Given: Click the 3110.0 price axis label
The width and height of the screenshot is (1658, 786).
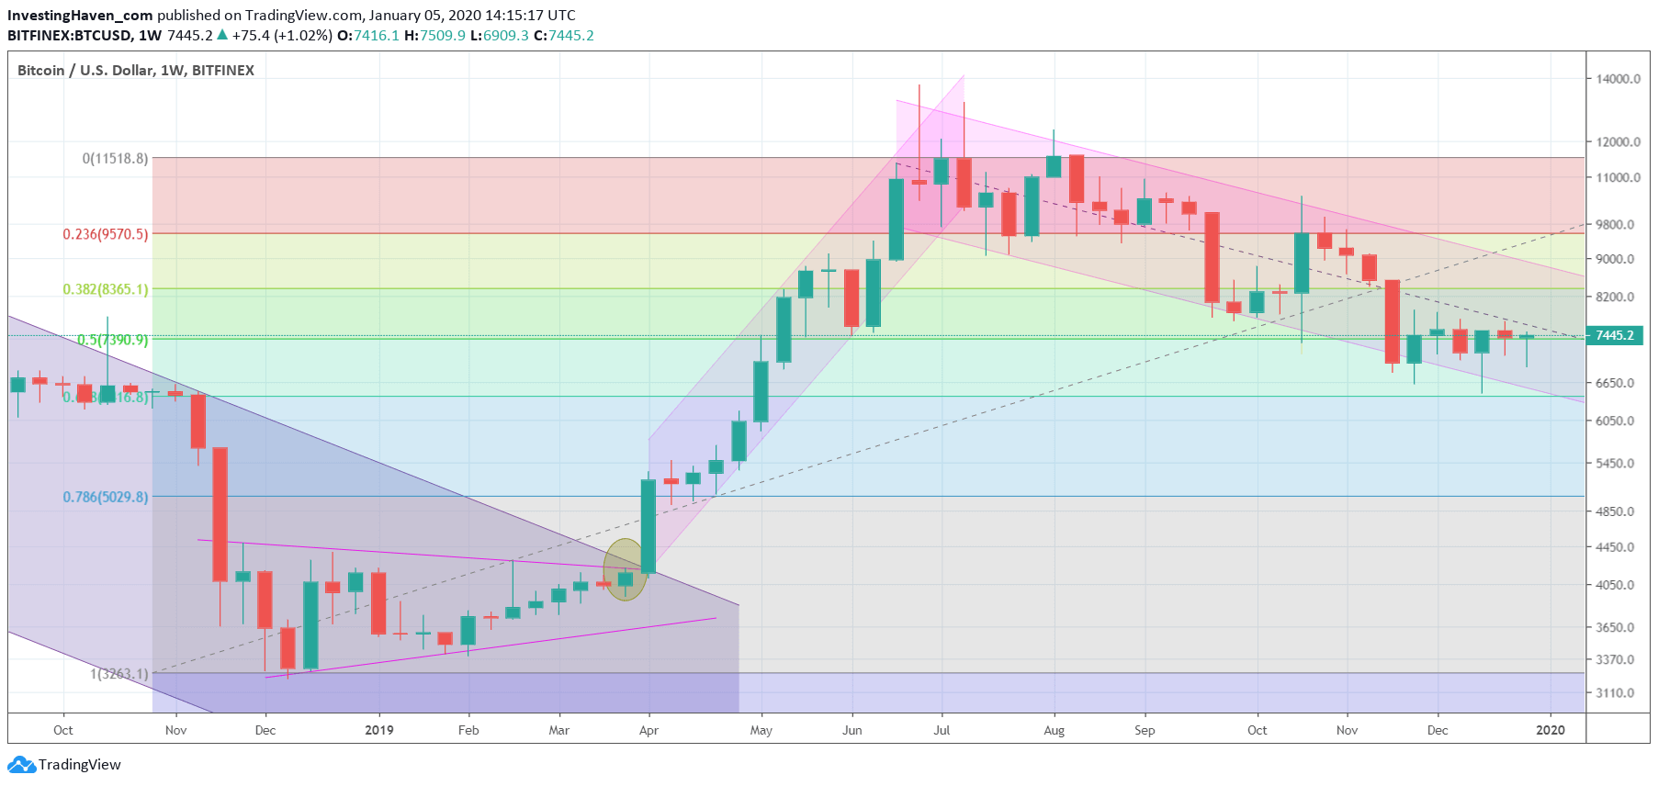Looking at the screenshot, I should [1615, 693].
